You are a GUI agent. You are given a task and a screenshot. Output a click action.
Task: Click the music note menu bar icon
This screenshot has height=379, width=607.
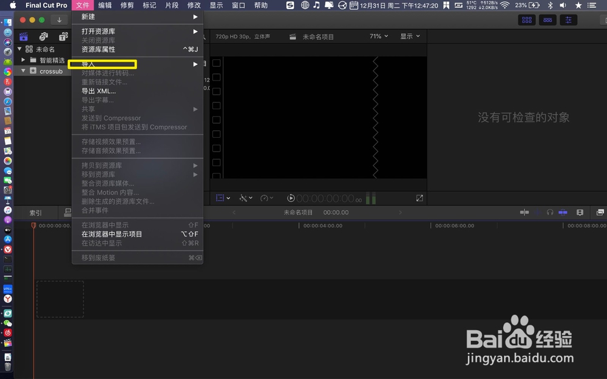(x=317, y=5)
